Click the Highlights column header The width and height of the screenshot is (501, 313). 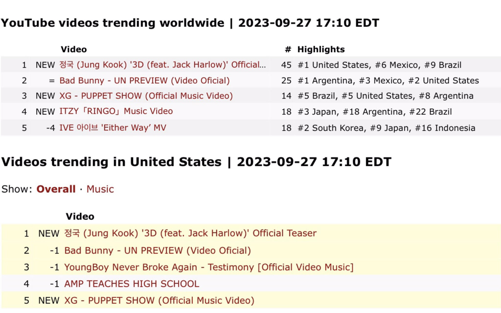pyautogui.click(x=321, y=49)
